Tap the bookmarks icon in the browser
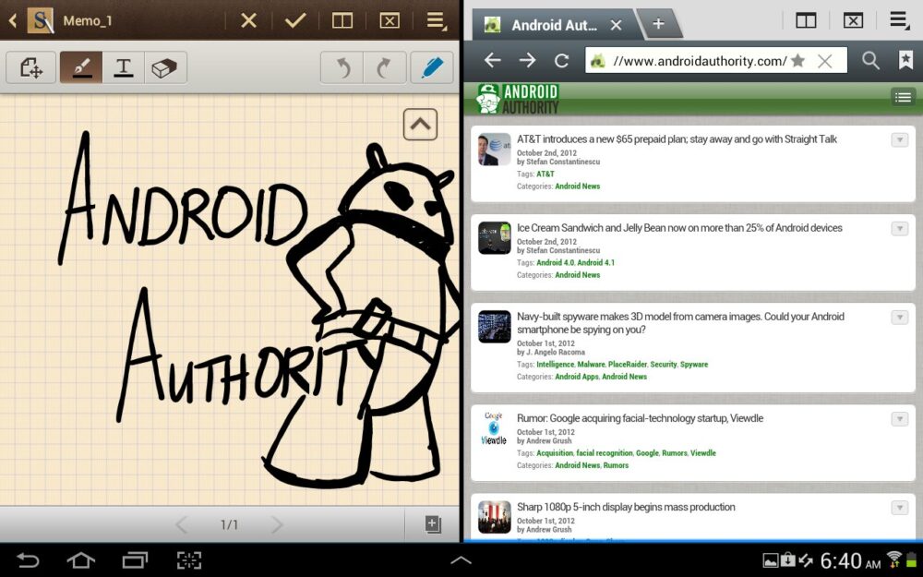Image resolution: width=923 pixels, height=577 pixels. click(x=905, y=60)
